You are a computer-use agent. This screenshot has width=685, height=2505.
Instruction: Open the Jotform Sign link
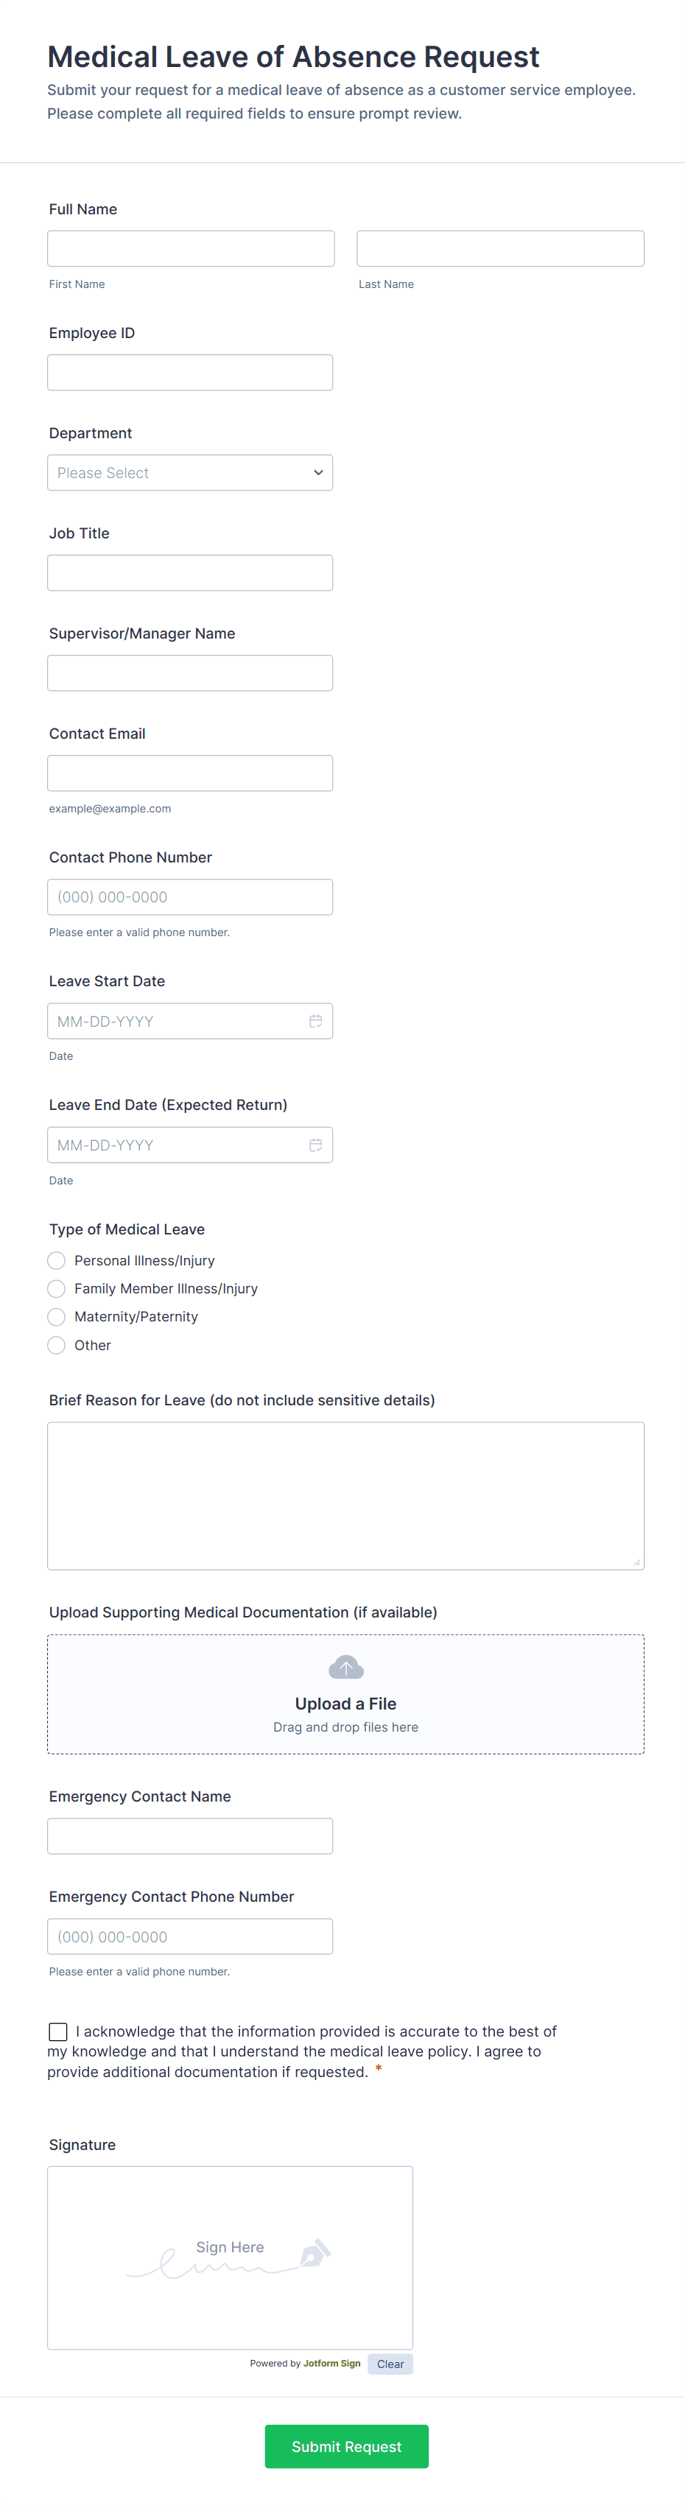pos(330,2364)
